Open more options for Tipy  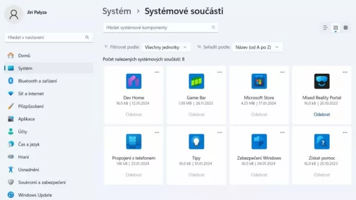220,132
